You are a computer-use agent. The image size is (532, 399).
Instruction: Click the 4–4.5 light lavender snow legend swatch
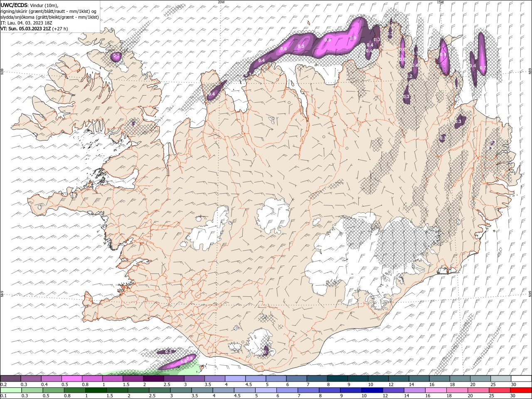point(235,379)
